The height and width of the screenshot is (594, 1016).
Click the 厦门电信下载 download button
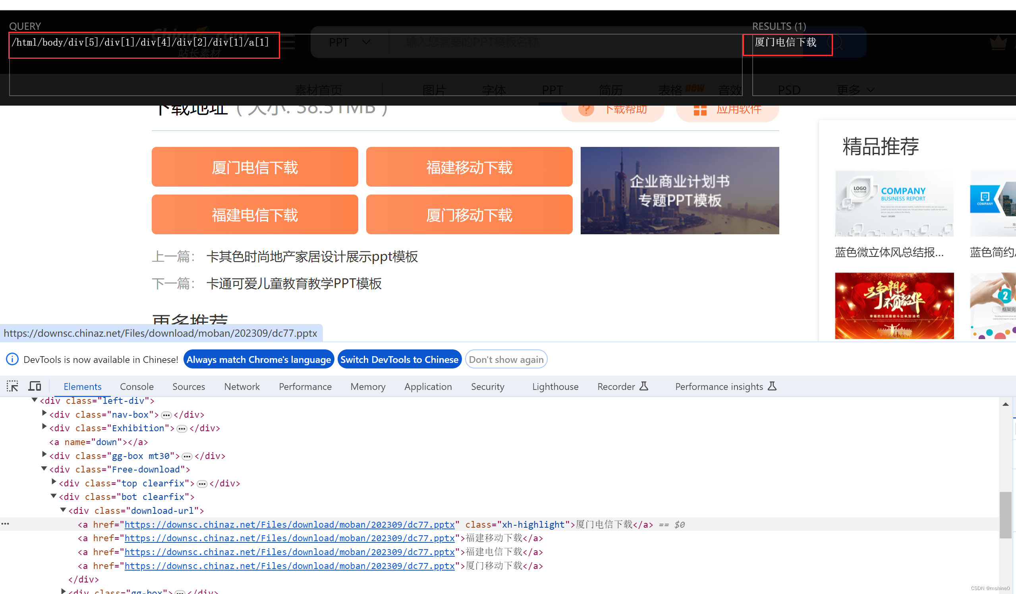[255, 167]
